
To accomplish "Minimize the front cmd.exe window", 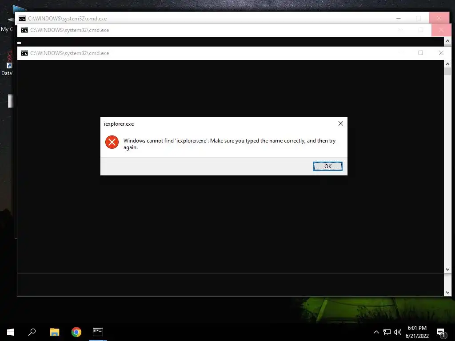I will (401, 53).
